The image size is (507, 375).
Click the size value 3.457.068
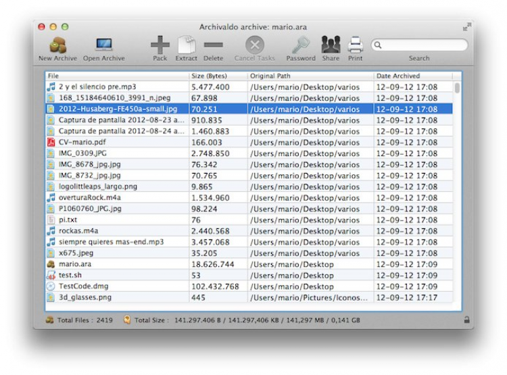tap(210, 242)
